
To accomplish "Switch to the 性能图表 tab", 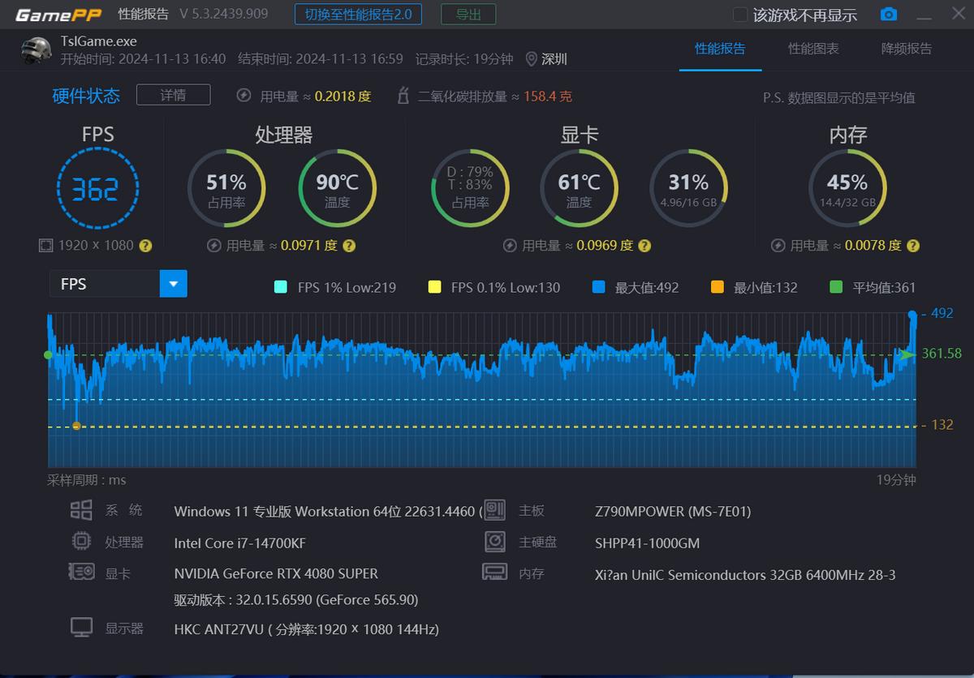I will (813, 49).
